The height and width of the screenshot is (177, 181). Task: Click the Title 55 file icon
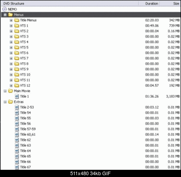(x=17, y=118)
